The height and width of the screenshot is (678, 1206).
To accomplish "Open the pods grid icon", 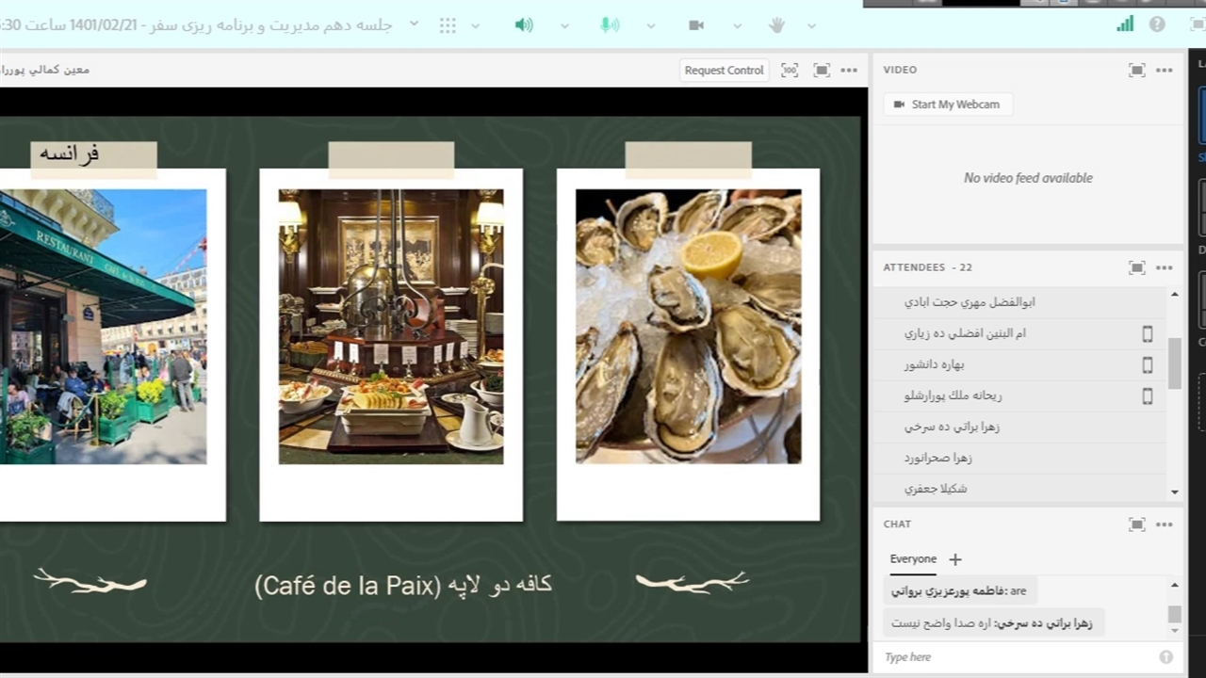I will 448,25.
